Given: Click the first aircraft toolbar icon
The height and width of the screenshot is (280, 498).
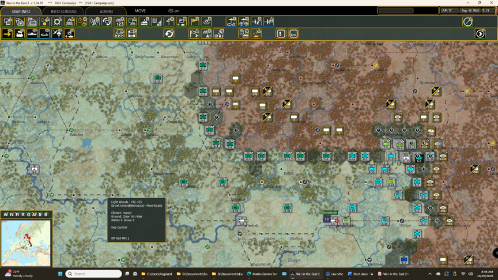Looking at the screenshot, I should pyautogui.click(x=256, y=22).
